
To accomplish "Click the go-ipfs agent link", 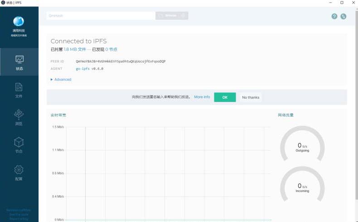I will coord(82,68).
